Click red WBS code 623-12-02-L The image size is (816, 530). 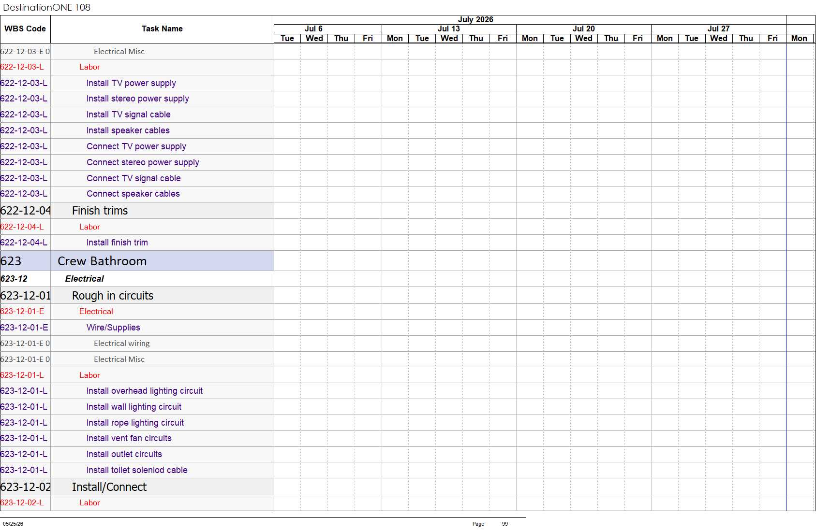point(22,503)
